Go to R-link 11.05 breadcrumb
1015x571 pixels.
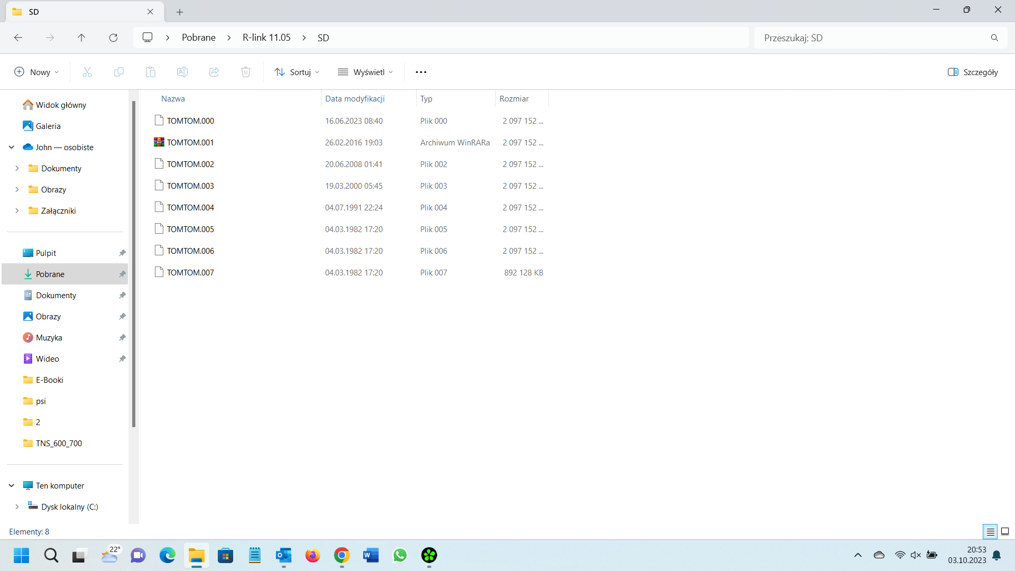point(266,38)
